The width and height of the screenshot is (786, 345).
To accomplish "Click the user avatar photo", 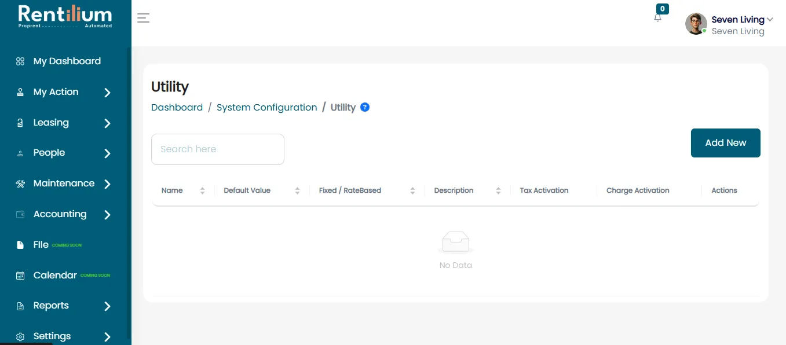I will (696, 24).
